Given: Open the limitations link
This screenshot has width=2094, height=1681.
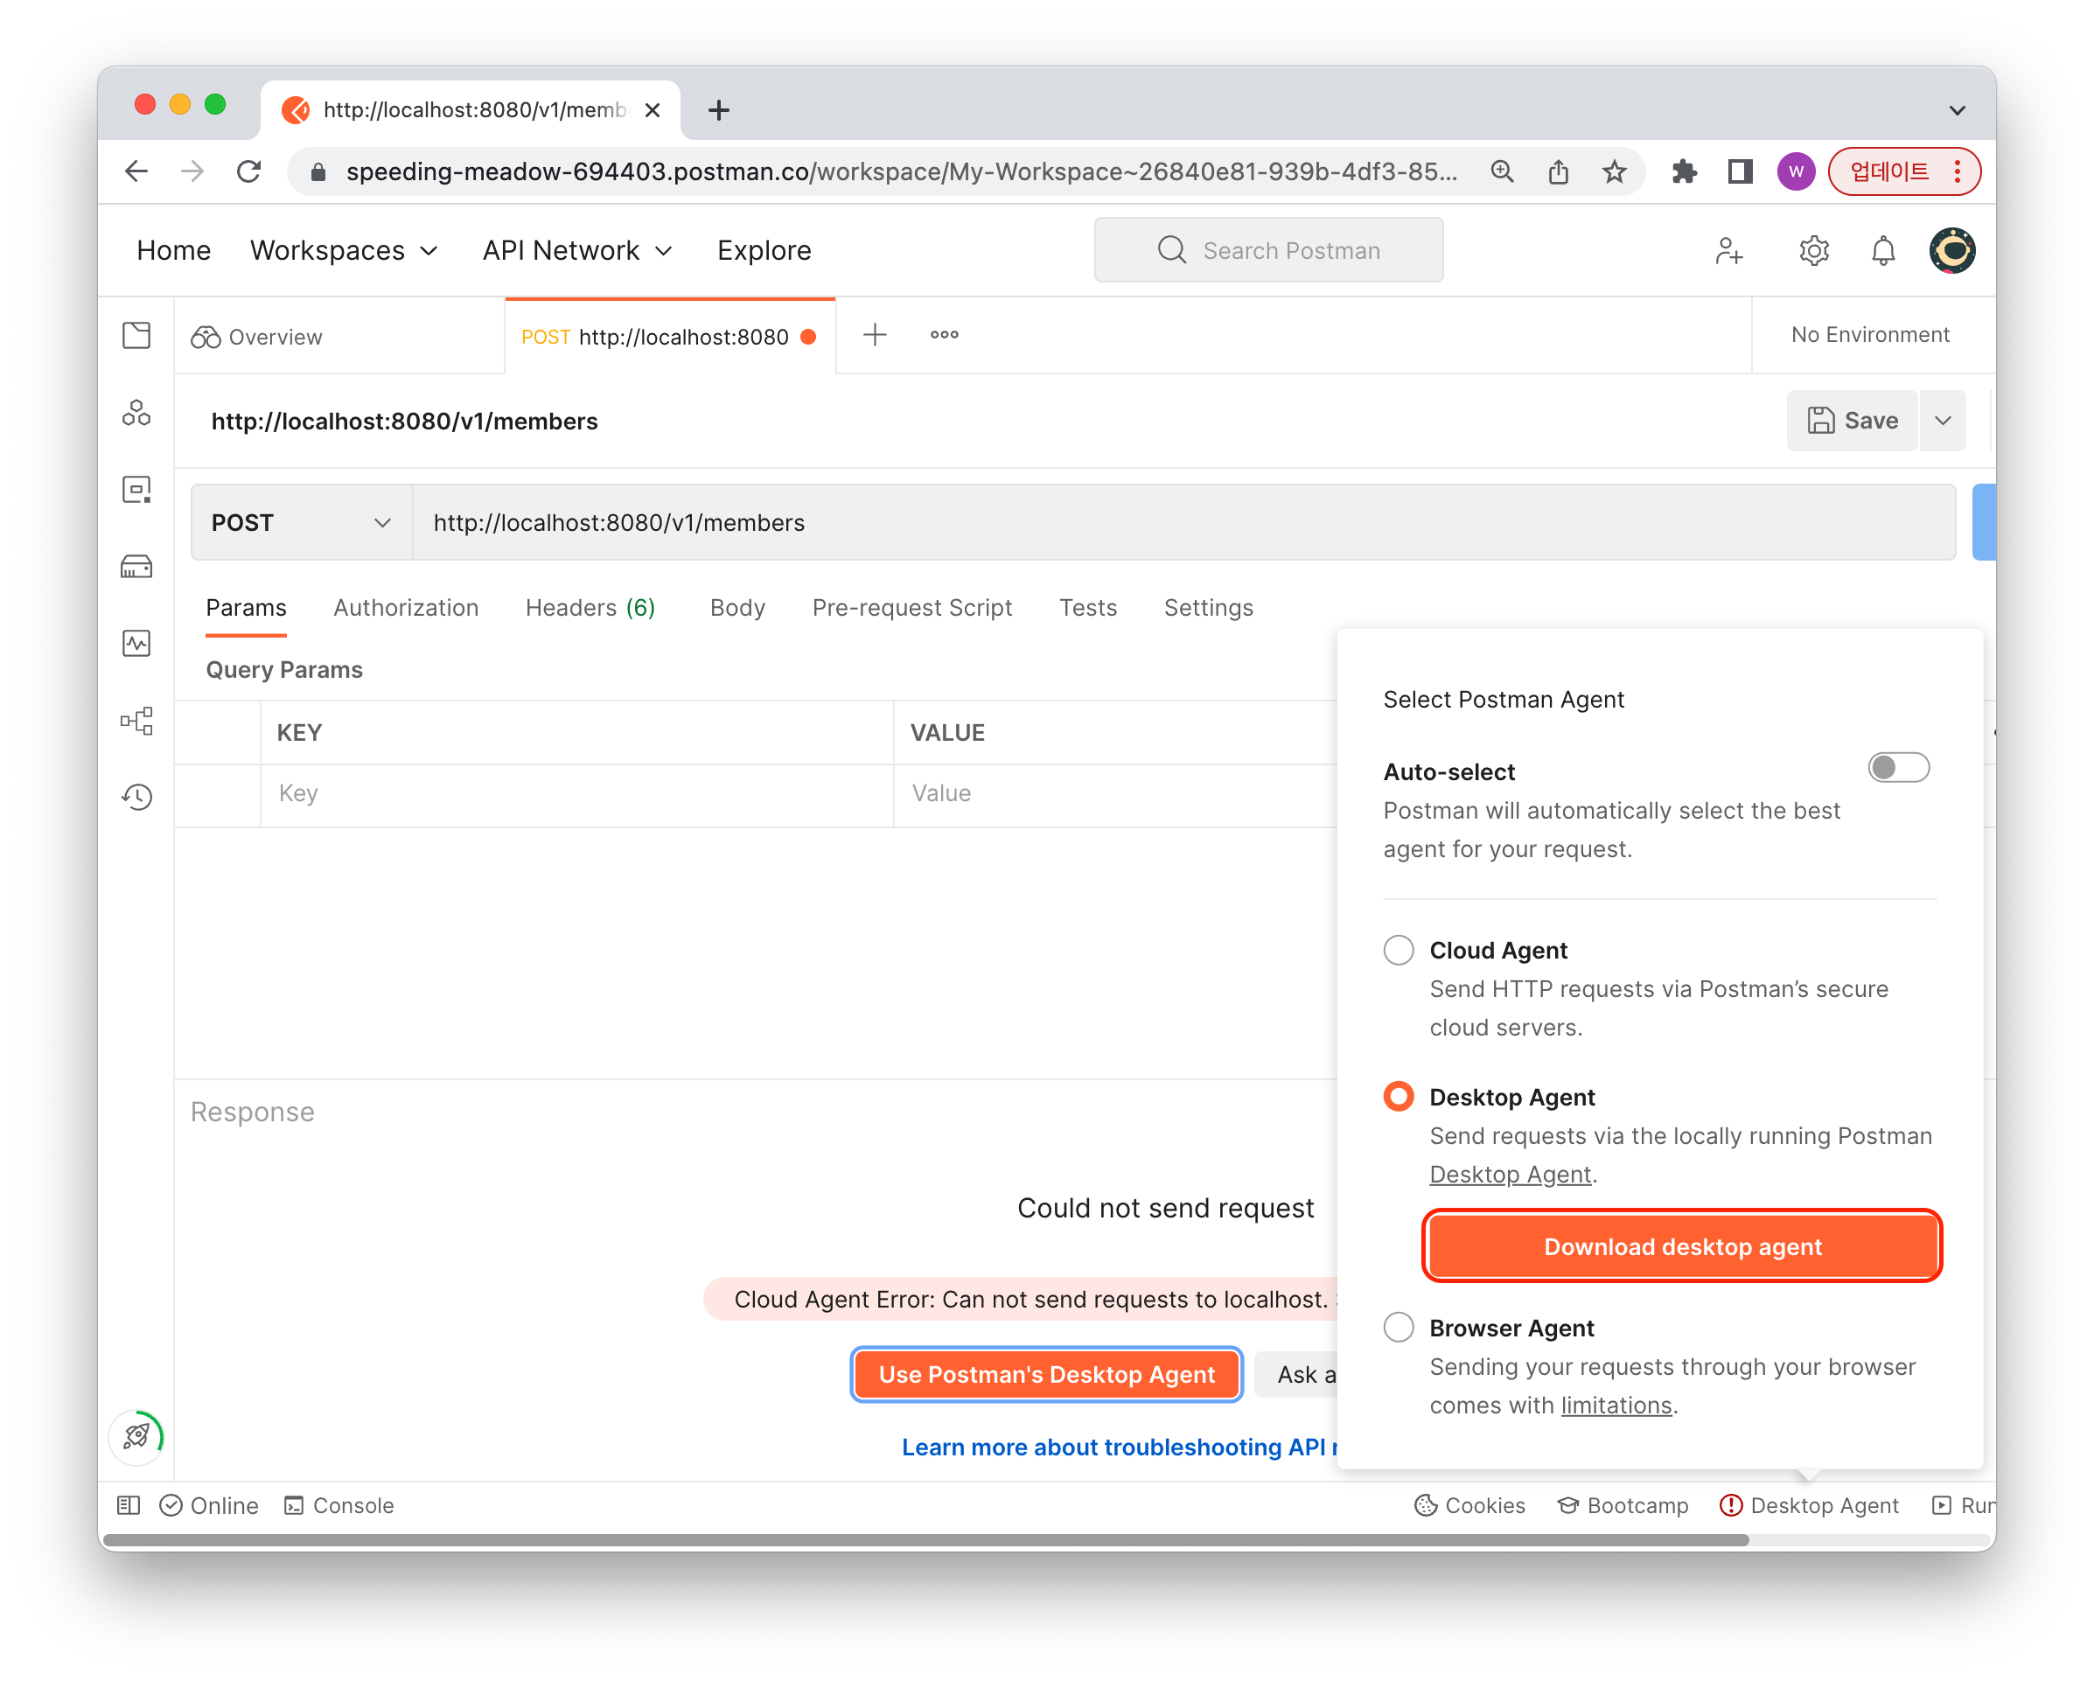Looking at the screenshot, I should [x=1616, y=1405].
